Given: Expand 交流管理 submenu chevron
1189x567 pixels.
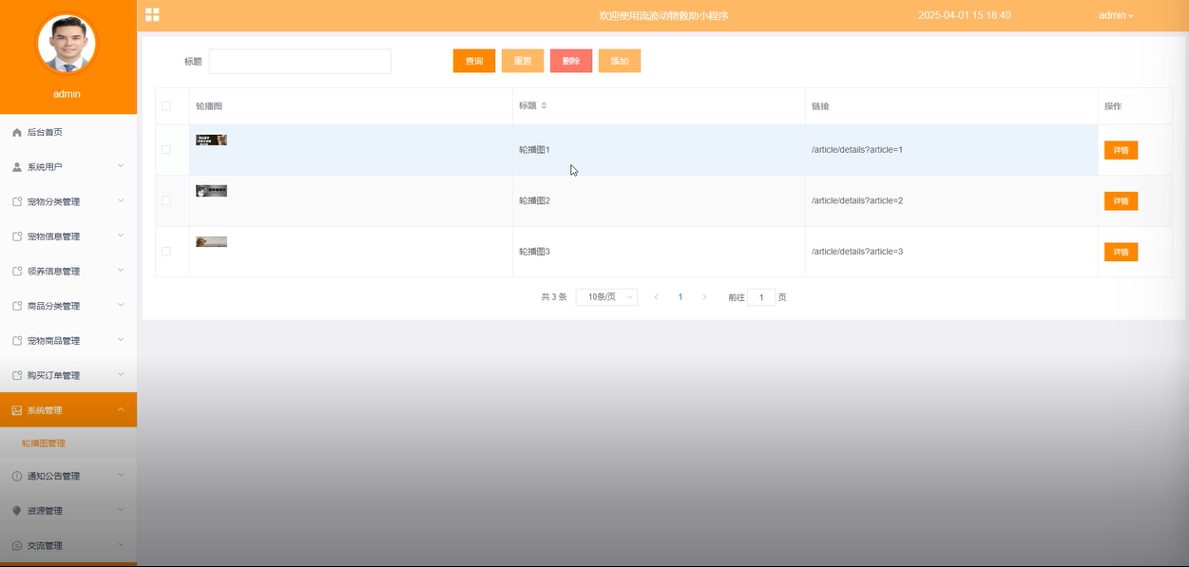Looking at the screenshot, I should [121, 544].
